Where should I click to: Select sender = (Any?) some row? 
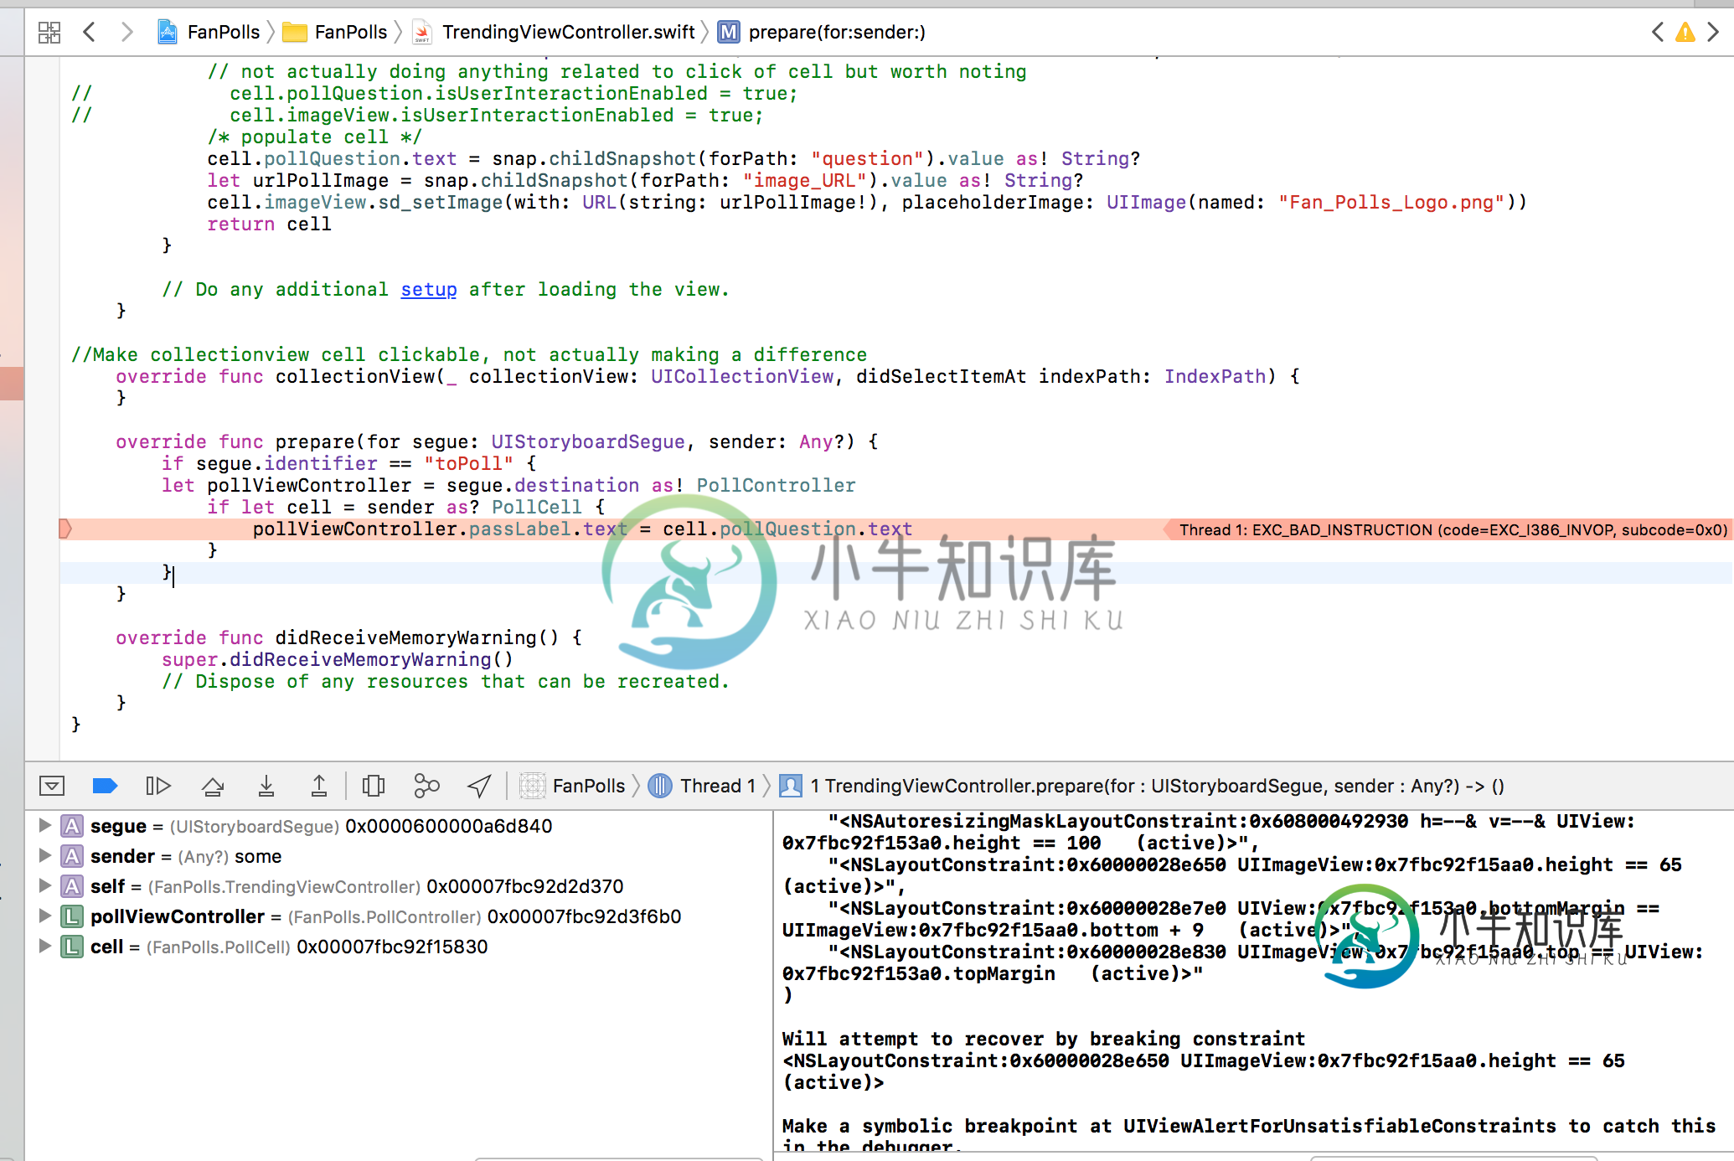(186, 856)
